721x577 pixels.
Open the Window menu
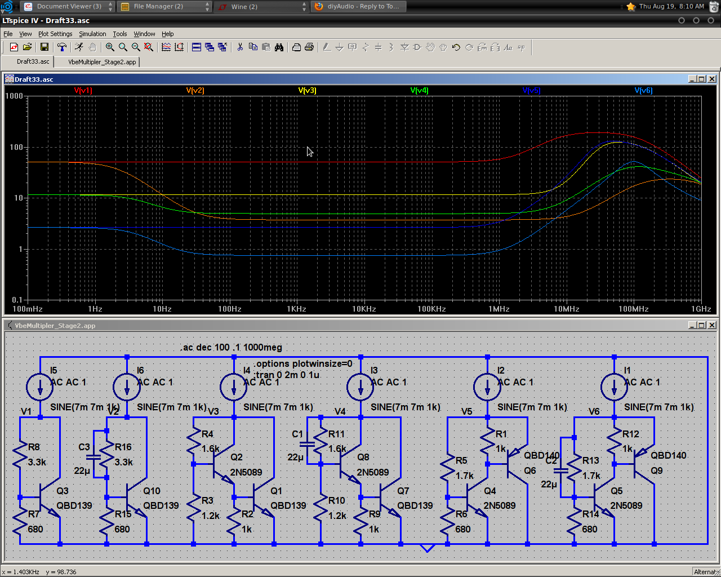click(x=144, y=34)
